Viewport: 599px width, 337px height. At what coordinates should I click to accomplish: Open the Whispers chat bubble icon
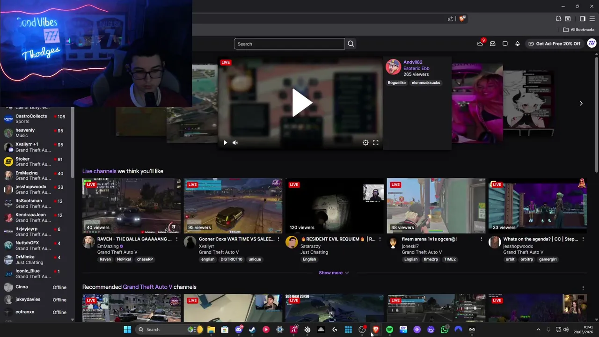click(505, 44)
